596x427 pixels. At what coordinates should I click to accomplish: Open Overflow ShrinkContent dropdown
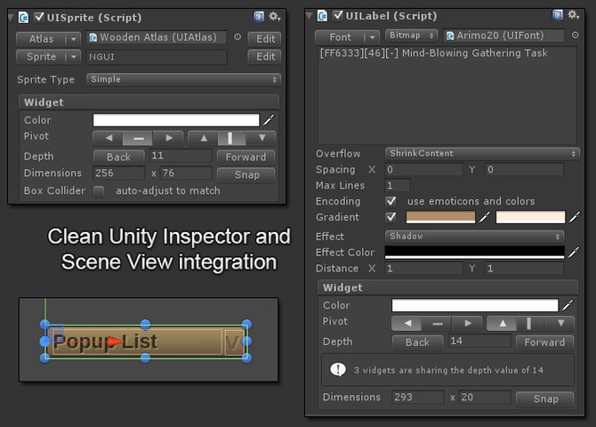pos(482,153)
